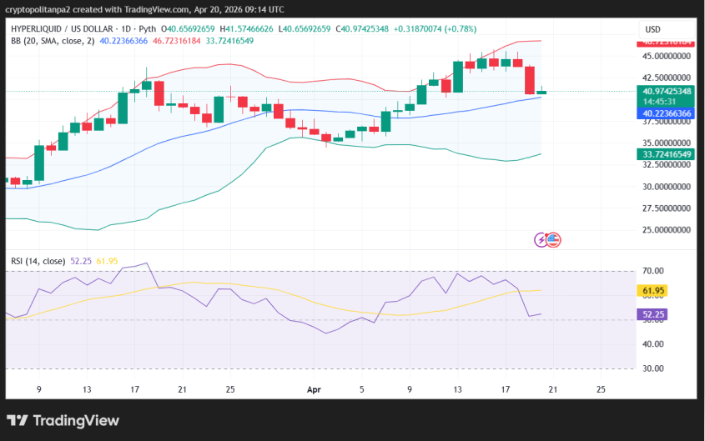The width and height of the screenshot is (705, 441).
Task: Click the yellow 61.95 RSI average label
Action: click(x=653, y=291)
